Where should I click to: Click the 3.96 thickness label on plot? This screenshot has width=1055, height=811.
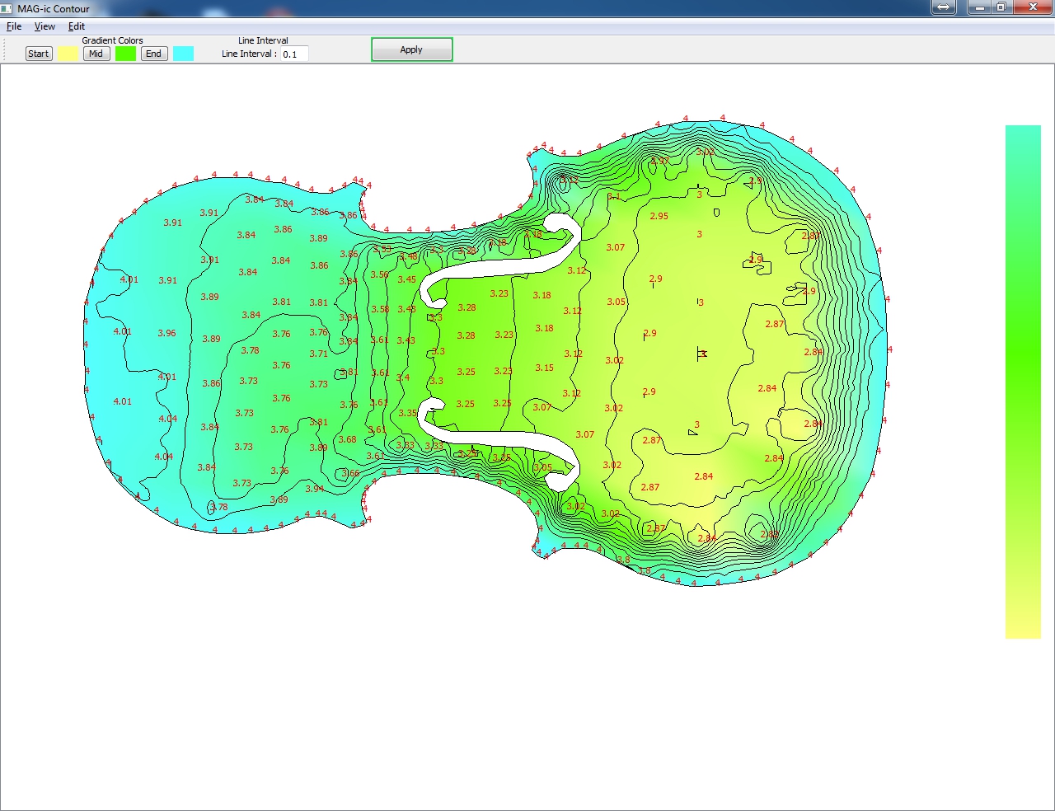point(167,334)
